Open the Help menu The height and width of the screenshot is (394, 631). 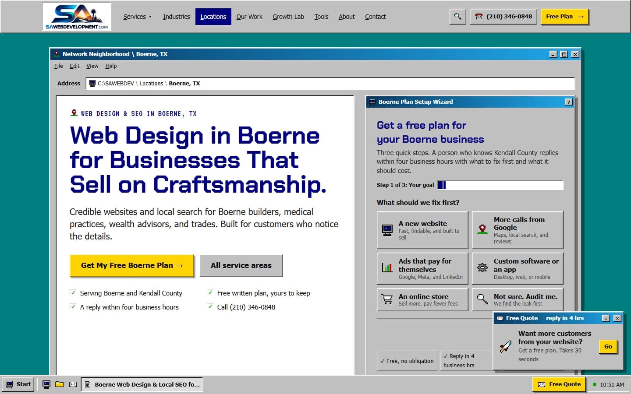tap(111, 66)
